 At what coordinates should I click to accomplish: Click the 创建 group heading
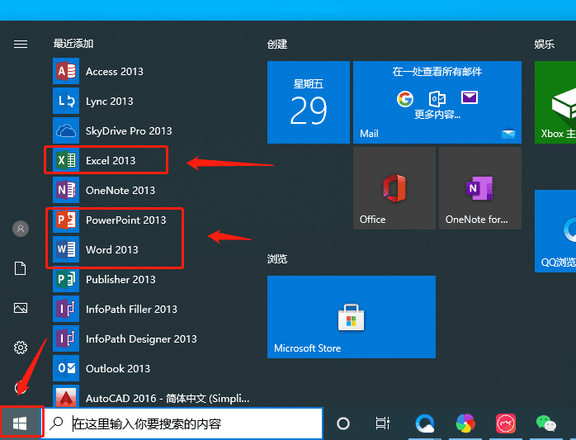(x=277, y=45)
